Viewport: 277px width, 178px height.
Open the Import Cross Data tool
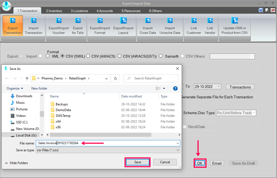pyautogui.click(x=148, y=26)
